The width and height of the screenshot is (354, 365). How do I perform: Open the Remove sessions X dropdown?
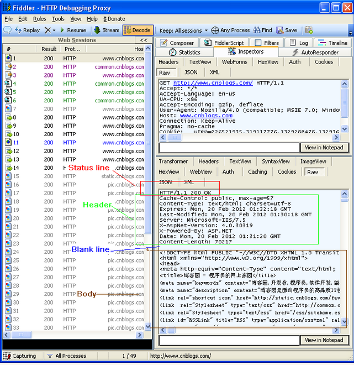(x=50, y=30)
